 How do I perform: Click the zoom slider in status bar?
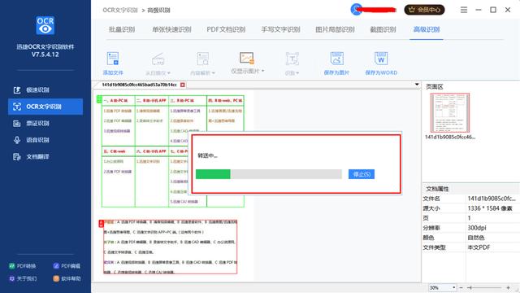[x=485, y=287]
